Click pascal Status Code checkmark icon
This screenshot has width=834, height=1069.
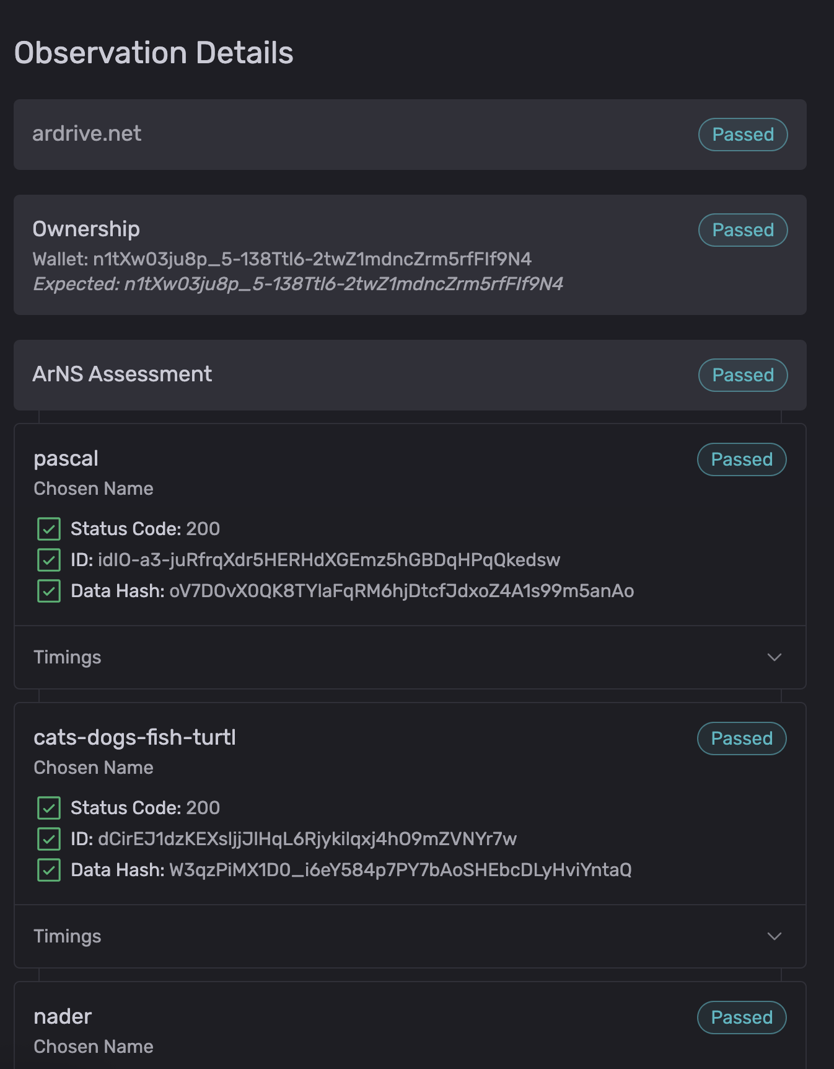(x=49, y=529)
